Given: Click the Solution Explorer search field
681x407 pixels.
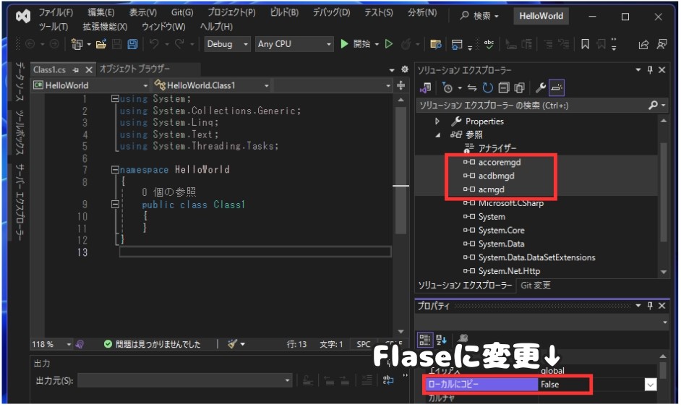Looking at the screenshot, I should click(x=532, y=106).
